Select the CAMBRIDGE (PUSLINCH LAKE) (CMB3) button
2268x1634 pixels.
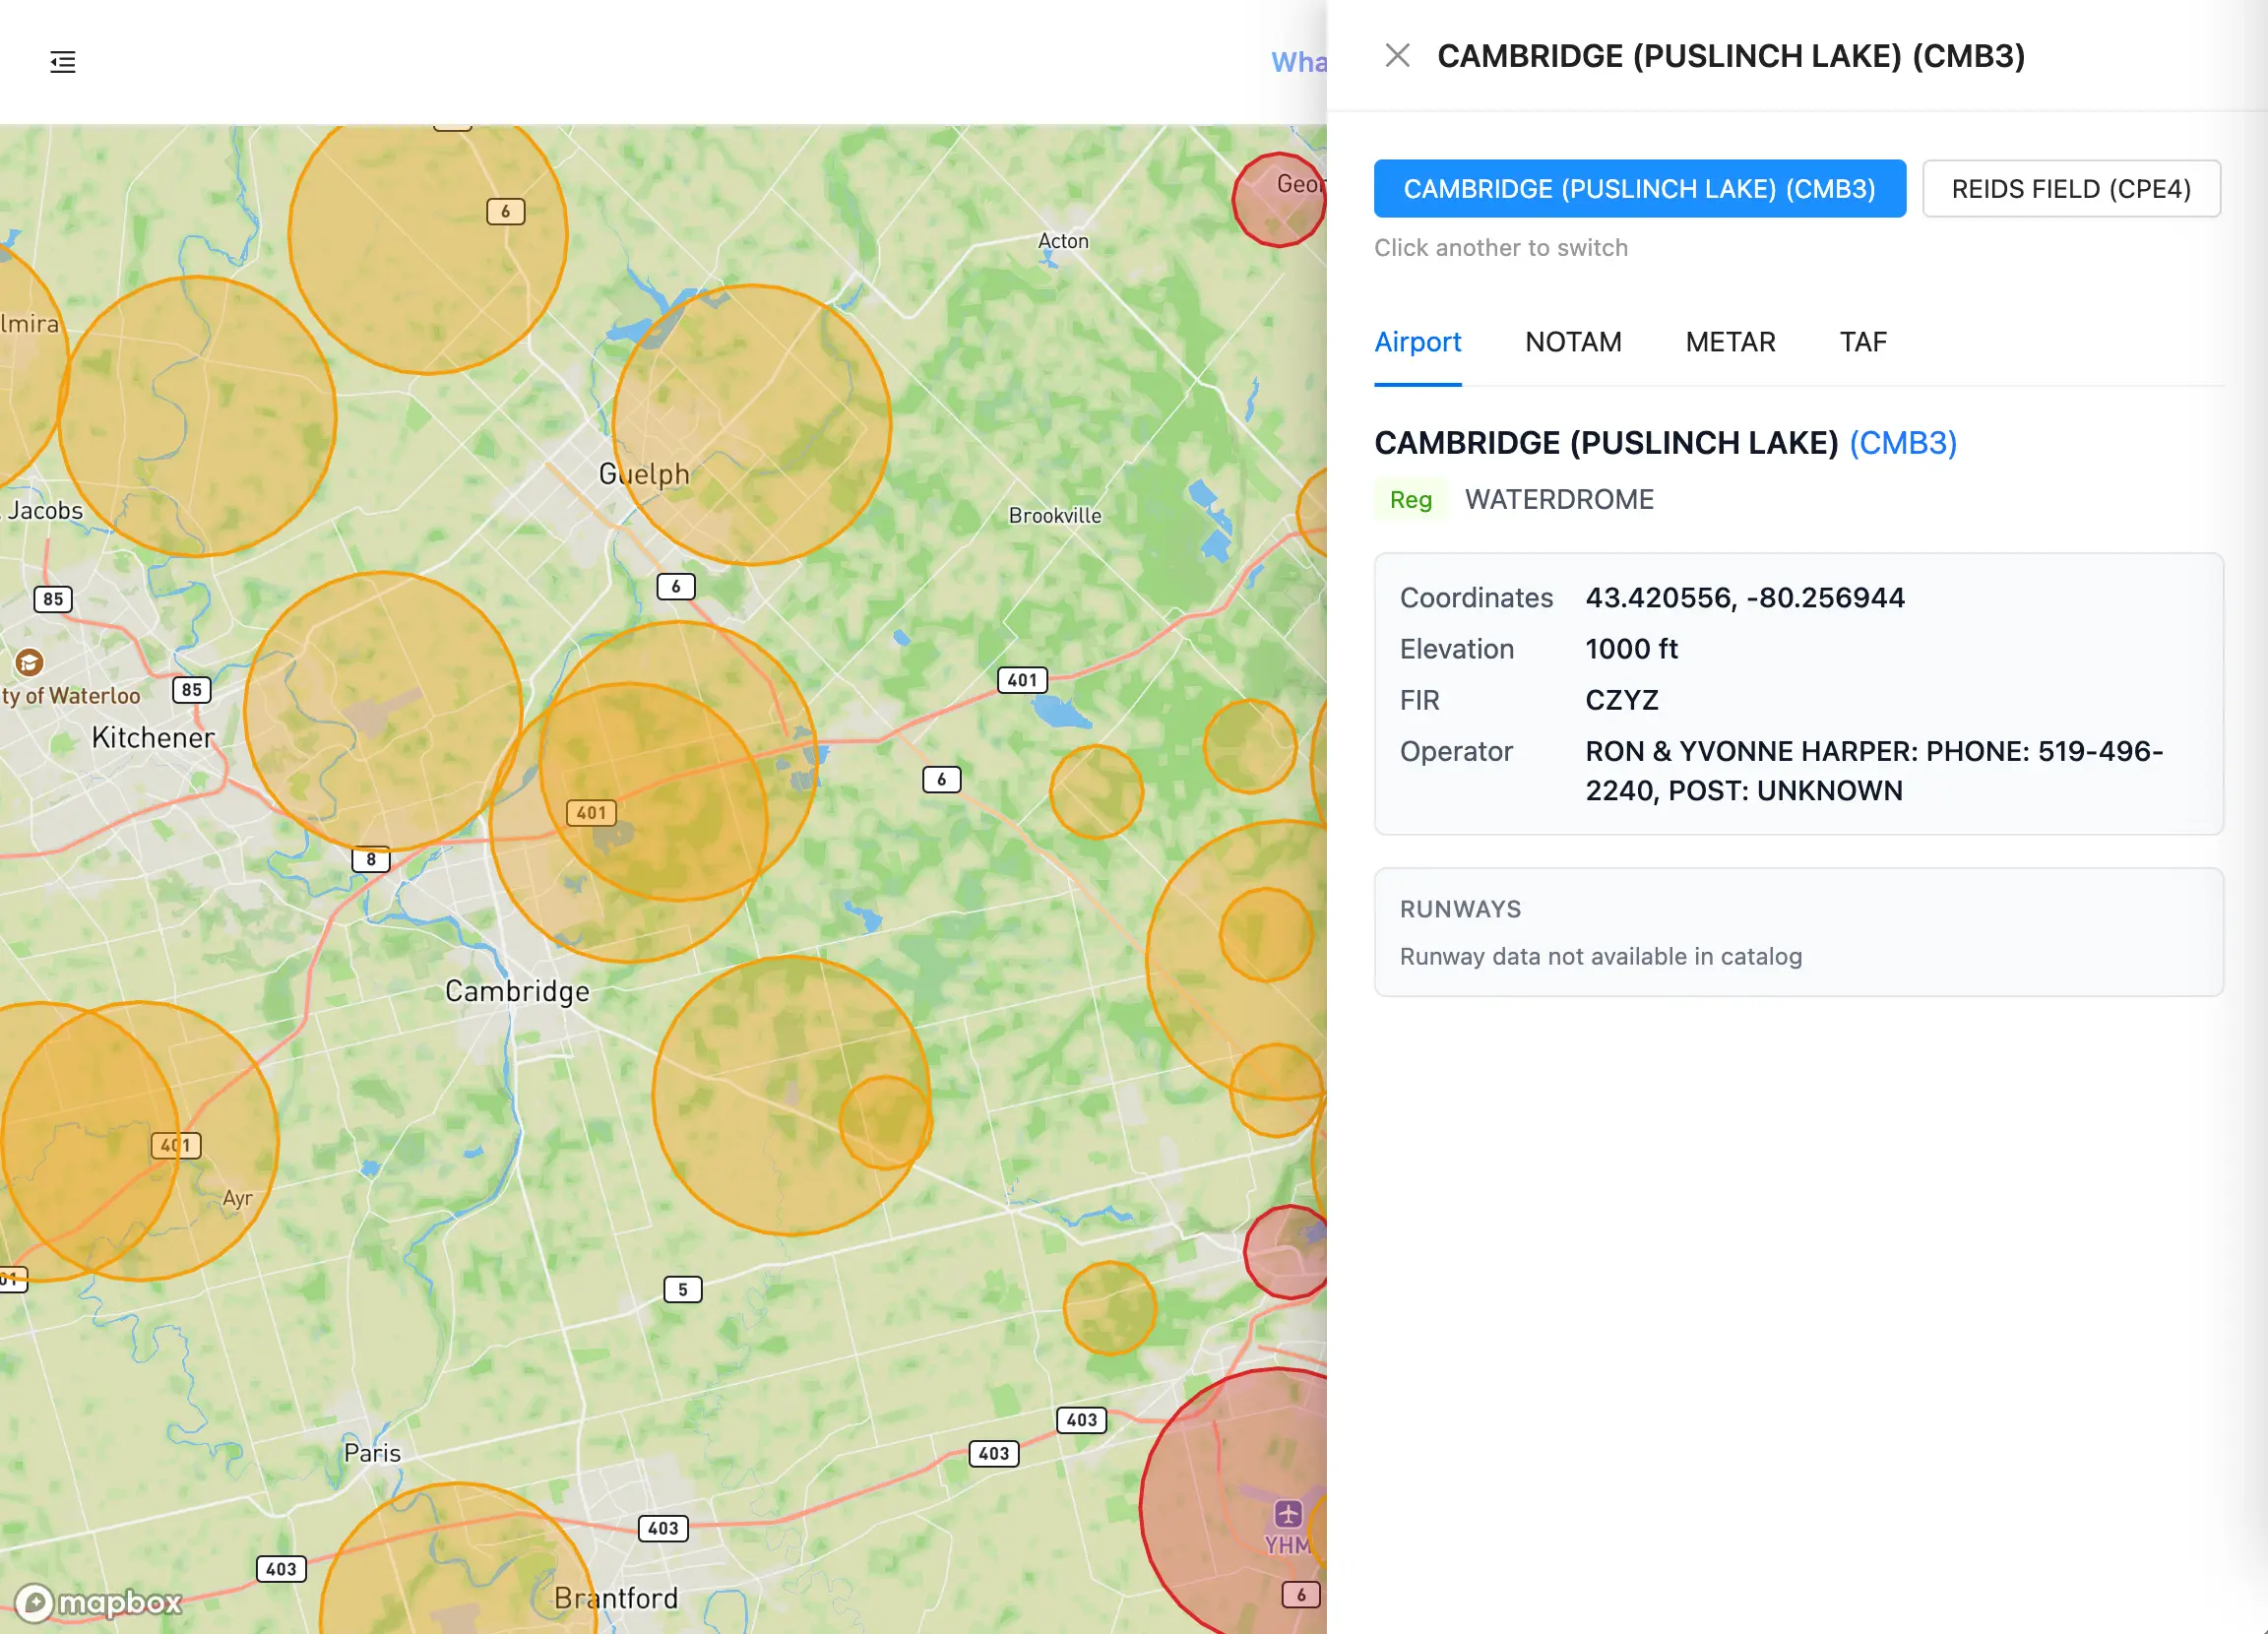[1639, 189]
